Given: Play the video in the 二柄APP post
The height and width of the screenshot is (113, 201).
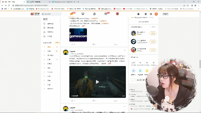Looking at the screenshot, I should [97, 82].
